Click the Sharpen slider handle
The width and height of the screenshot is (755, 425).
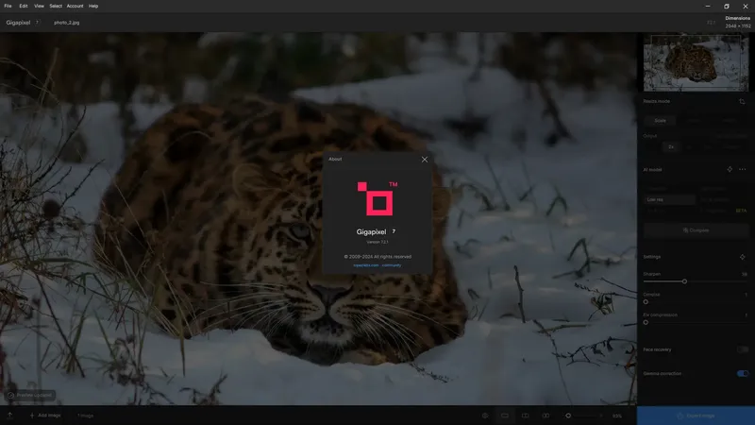coord(684,281)
